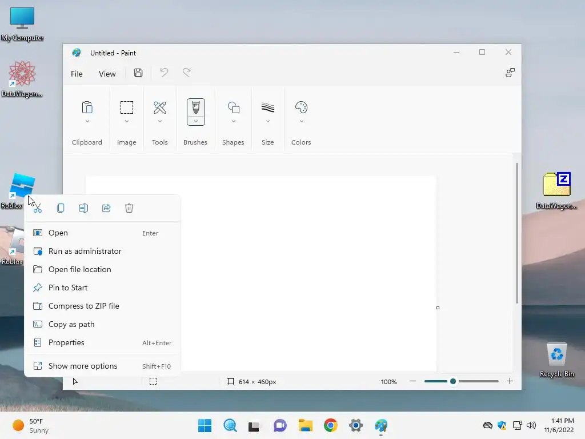This screenshot has width=585, height=439.
Task: Select Pin to Start
Action: 102,288
